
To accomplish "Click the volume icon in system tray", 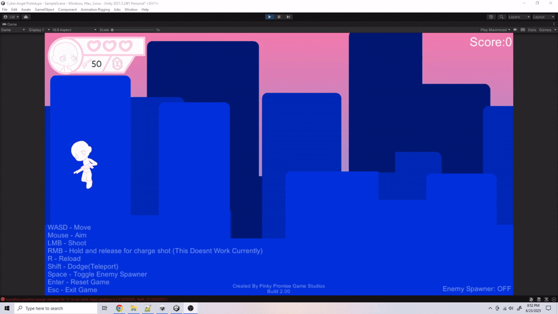I will point(511,308).
